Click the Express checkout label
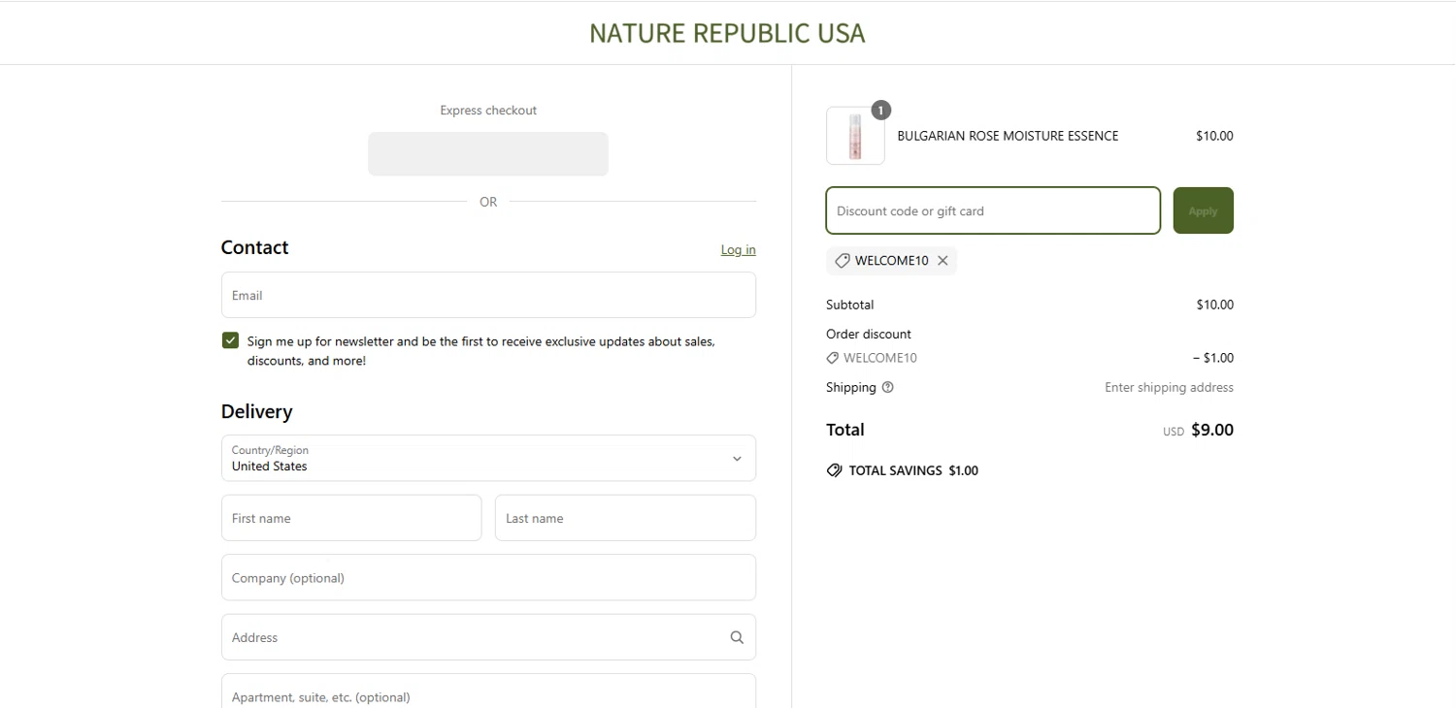 (488, 111)
